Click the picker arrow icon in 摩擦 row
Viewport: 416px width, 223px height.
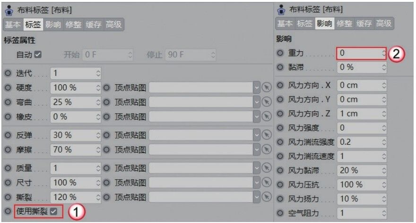[267, 150]
